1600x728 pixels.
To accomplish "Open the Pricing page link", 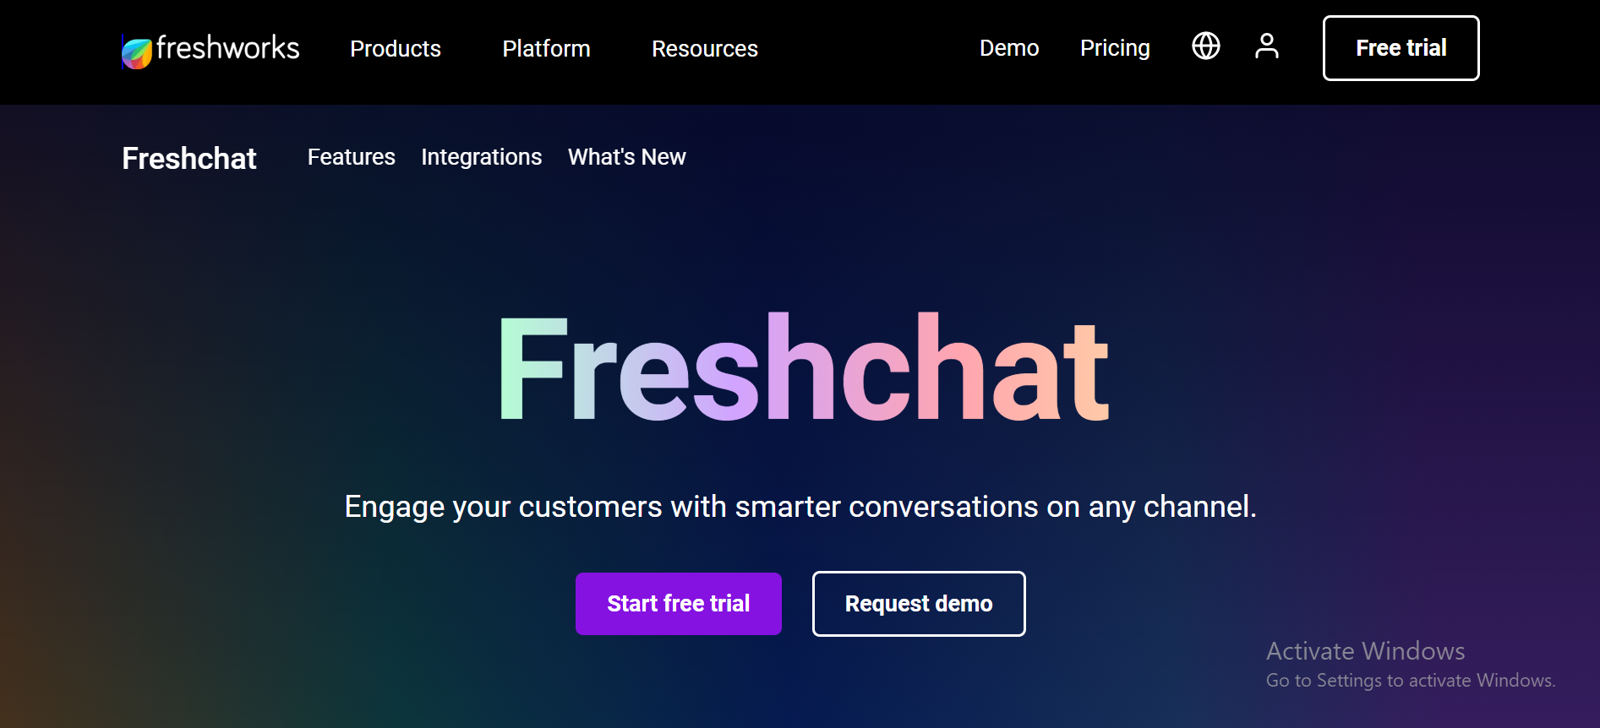I will pyautogui.click(x=1114, y=48).
